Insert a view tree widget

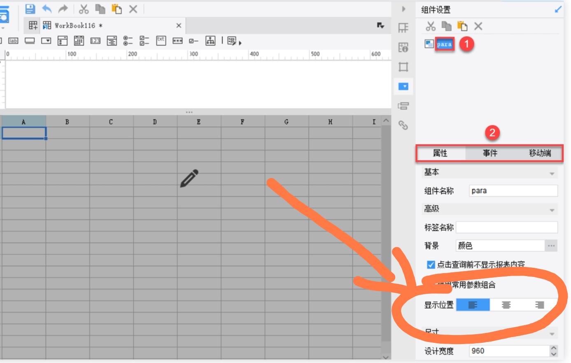pos(210,40)
